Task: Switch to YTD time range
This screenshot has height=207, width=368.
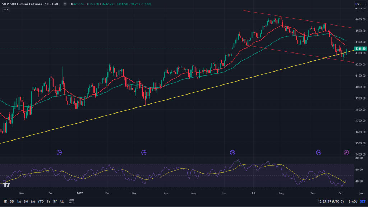Action: pos(40,201)
